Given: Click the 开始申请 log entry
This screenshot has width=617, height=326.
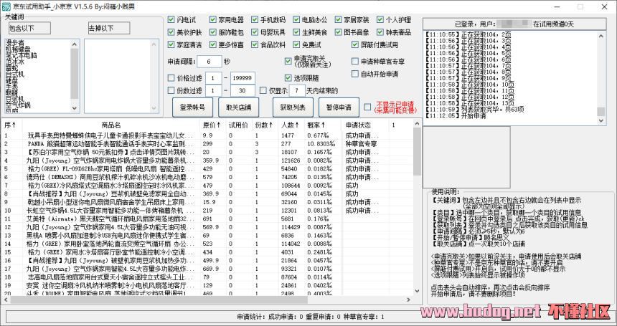Looking at the screenshot, I should click(456, 116).
